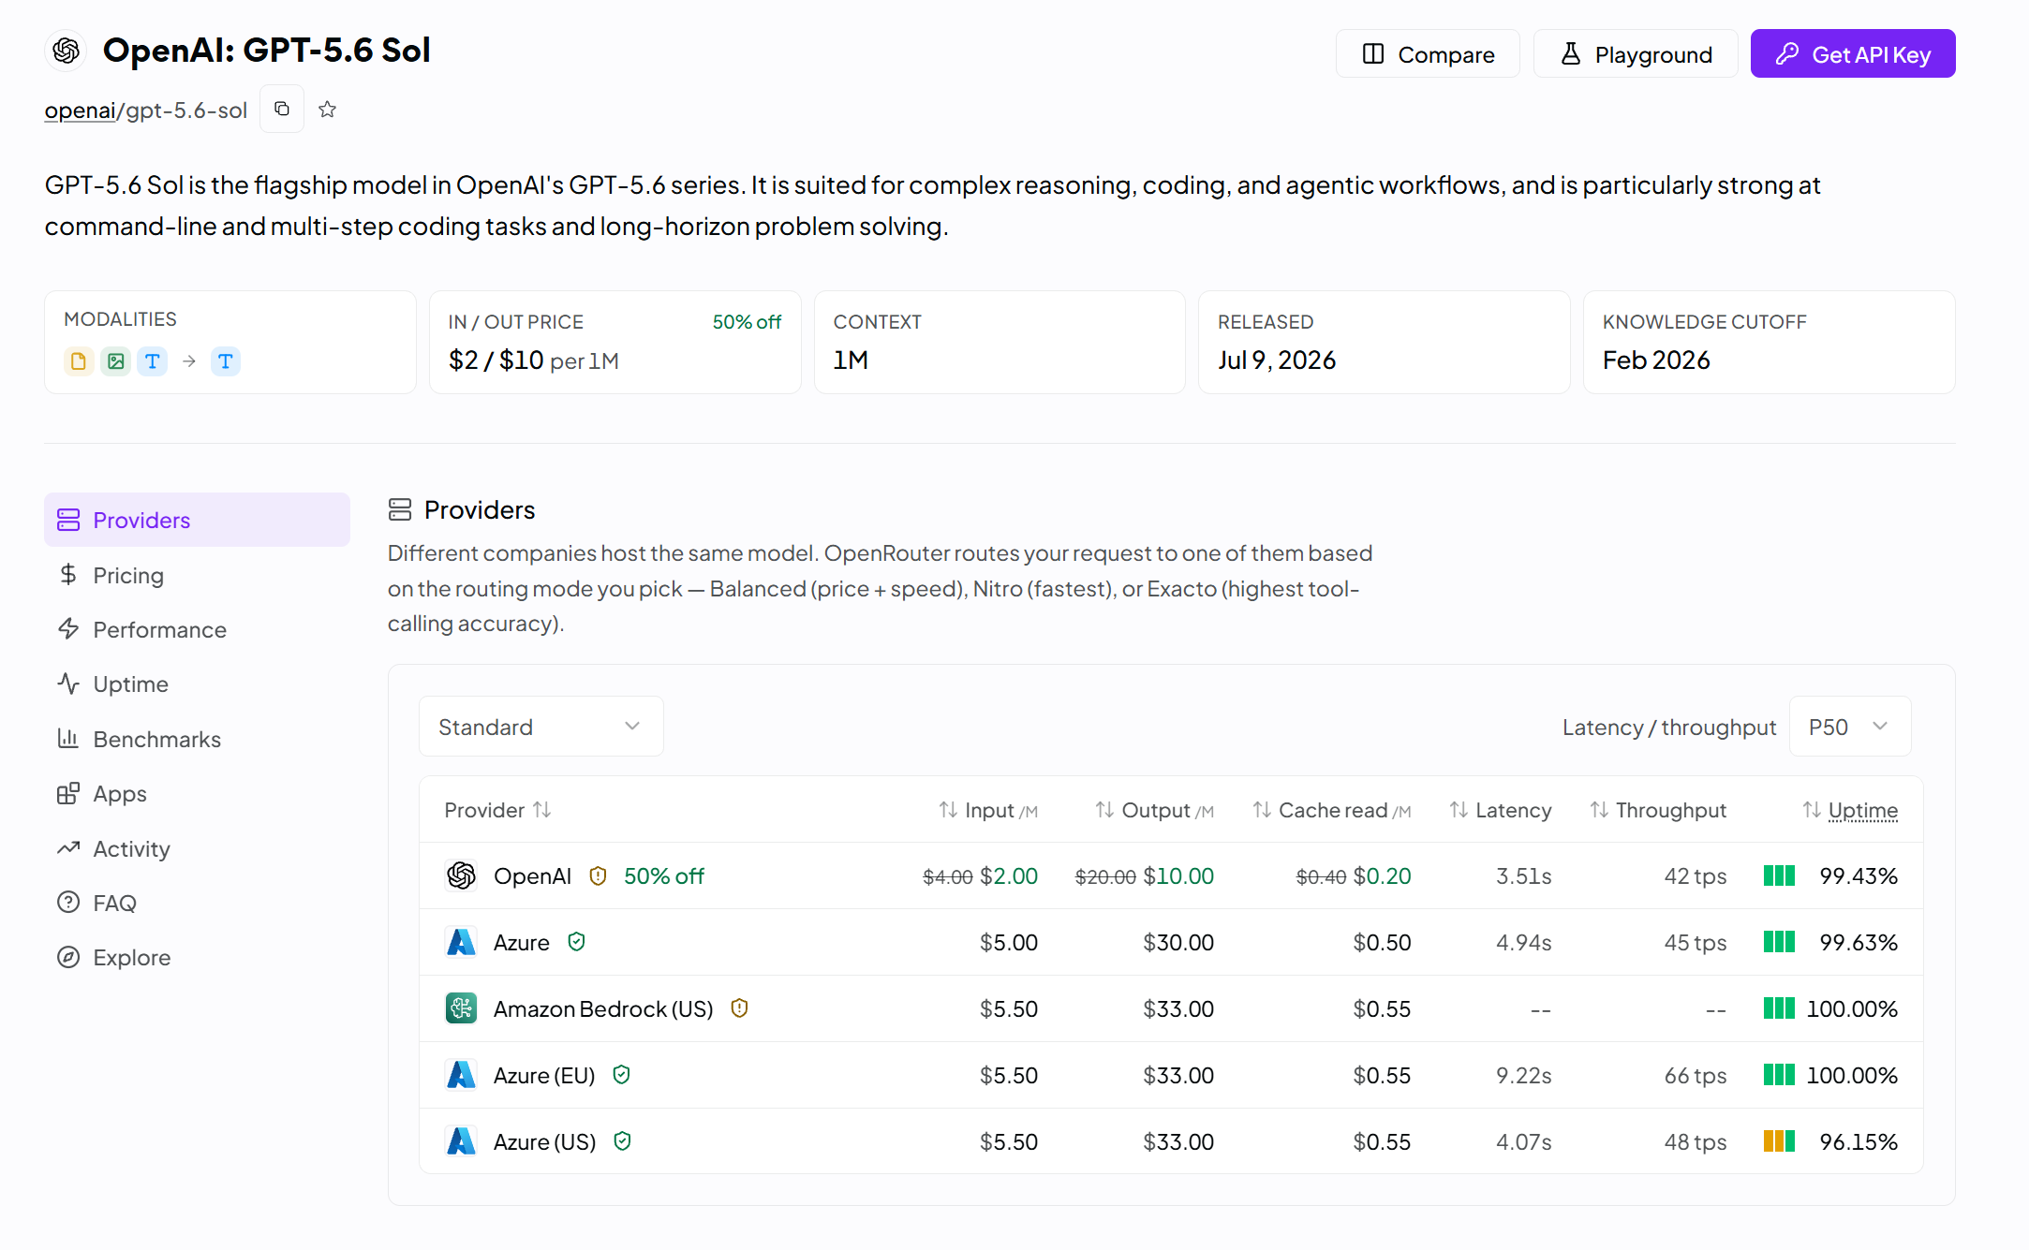Click the Get API Key button

pos(1853,54)
